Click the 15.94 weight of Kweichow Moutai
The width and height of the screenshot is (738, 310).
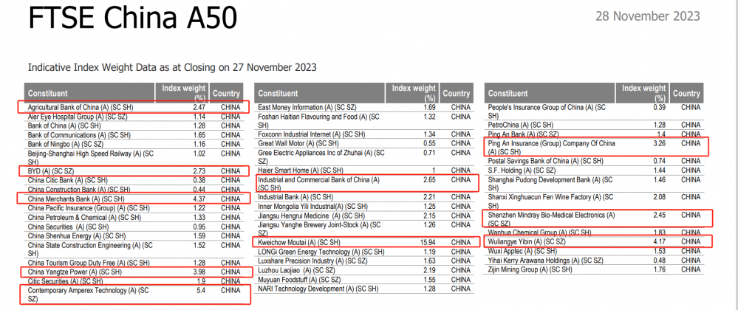coord(426,243)
